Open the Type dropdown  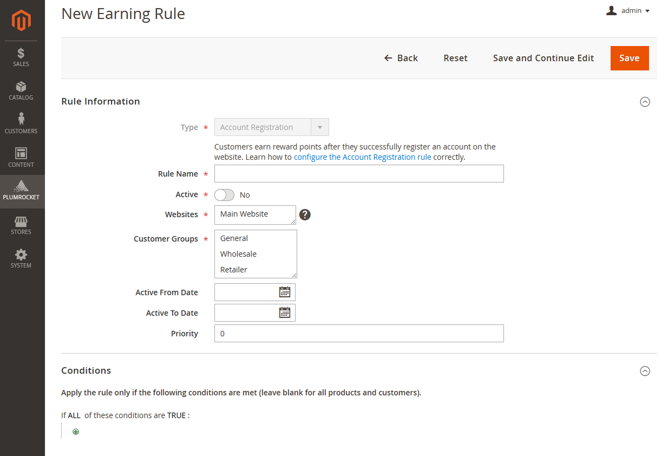point(272,127)
